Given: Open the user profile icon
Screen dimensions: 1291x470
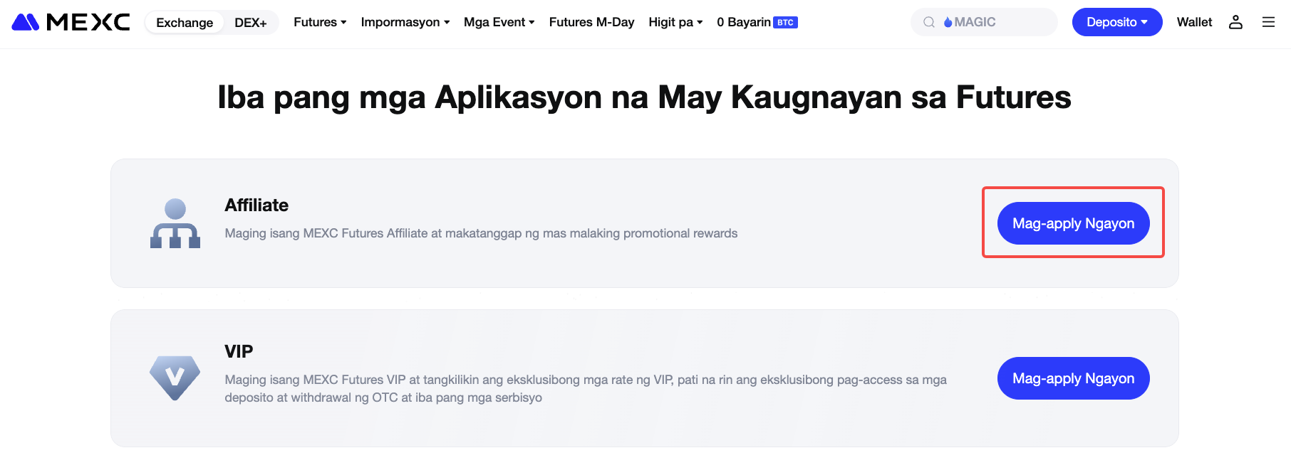Looking at the screenshot, I should coord(1235,22).
